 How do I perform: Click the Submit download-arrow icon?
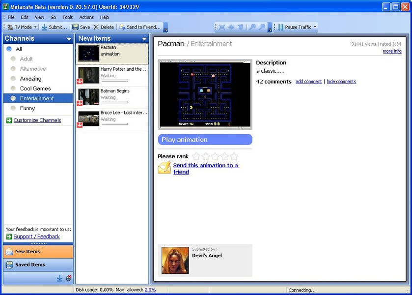click(44, 27)
